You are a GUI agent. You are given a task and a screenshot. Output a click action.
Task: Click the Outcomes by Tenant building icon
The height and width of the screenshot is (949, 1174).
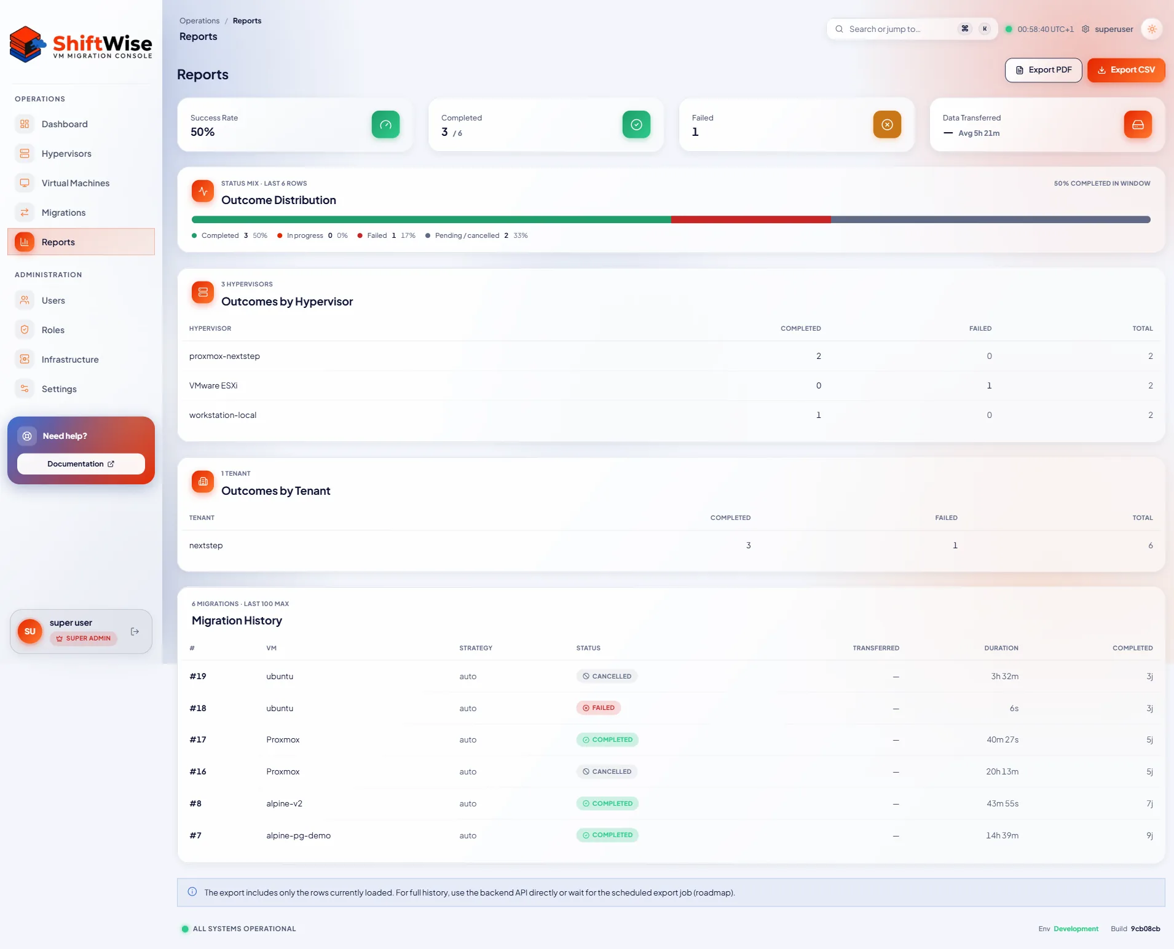coord(203,482)
